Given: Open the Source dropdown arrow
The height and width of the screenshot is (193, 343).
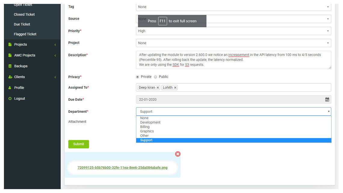Looking at the screenshot, I should 328,19.
